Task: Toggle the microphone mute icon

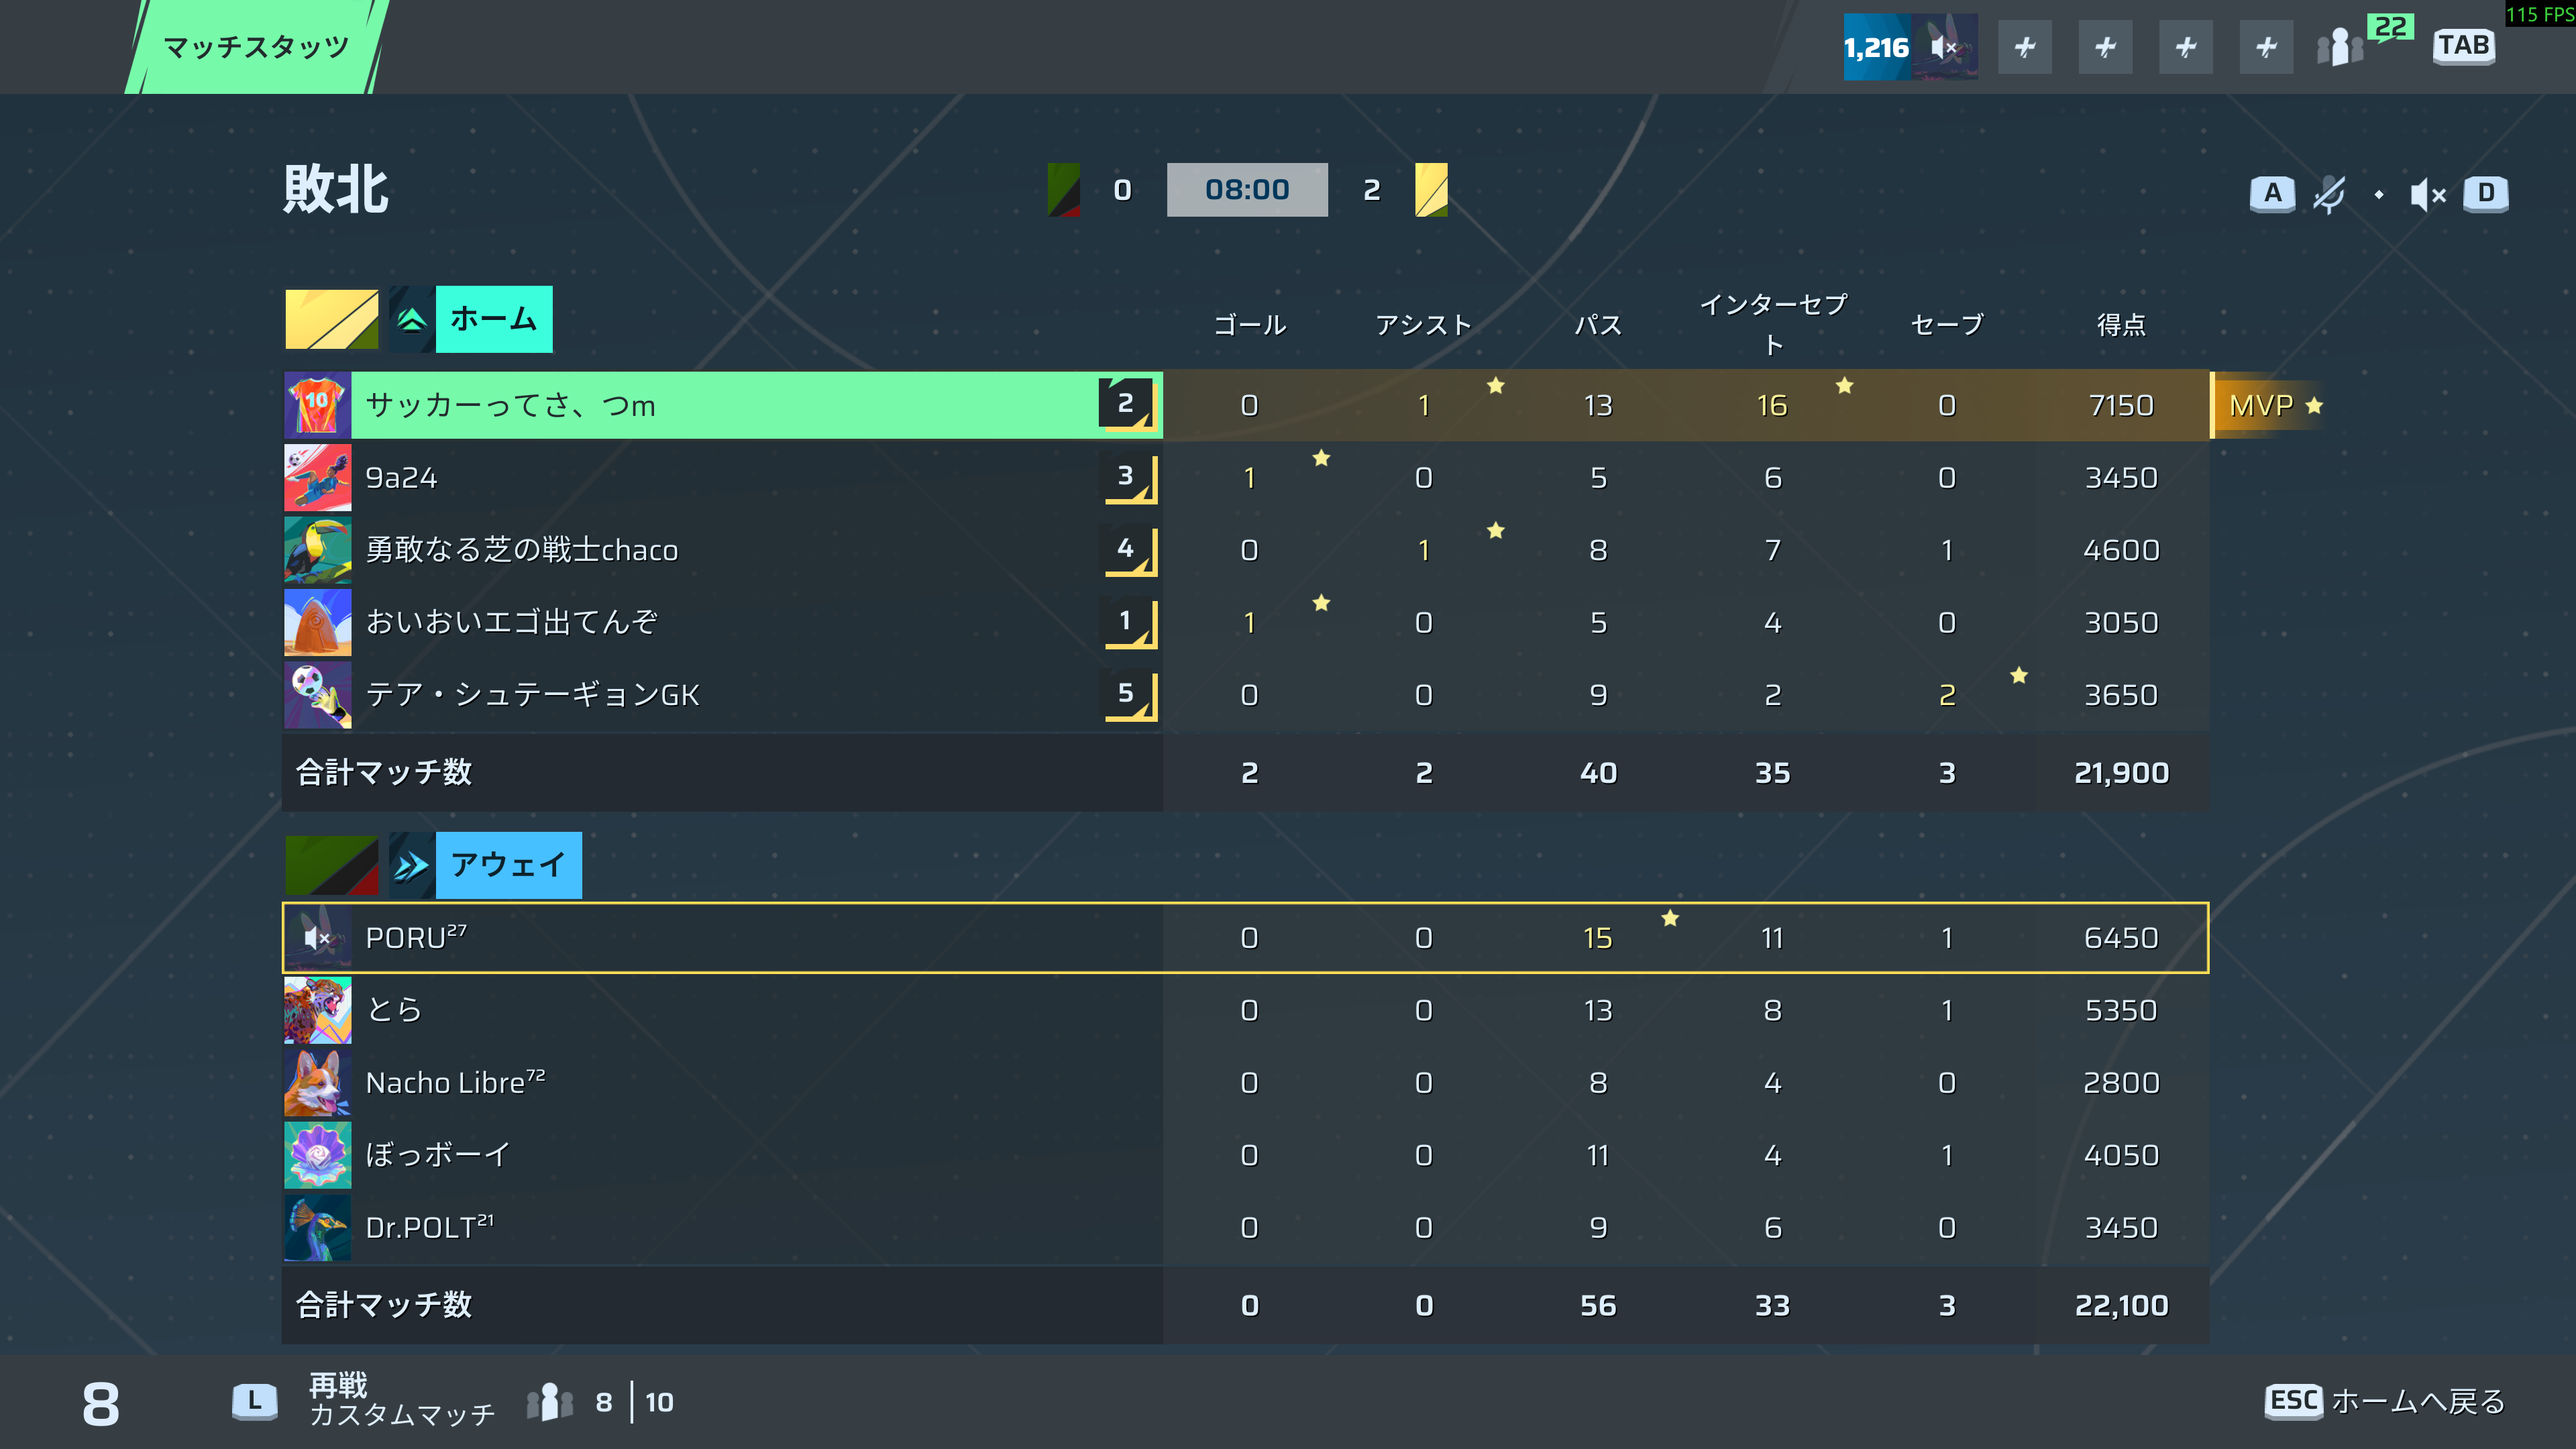Action: coord(2329,194)
